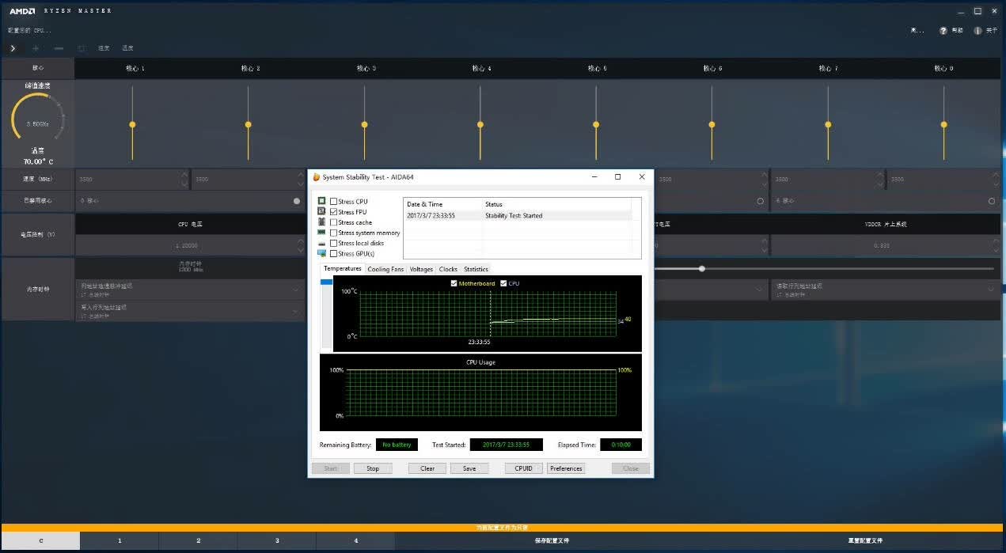
Task: Open the Preferences button
Action: (566, 468)
